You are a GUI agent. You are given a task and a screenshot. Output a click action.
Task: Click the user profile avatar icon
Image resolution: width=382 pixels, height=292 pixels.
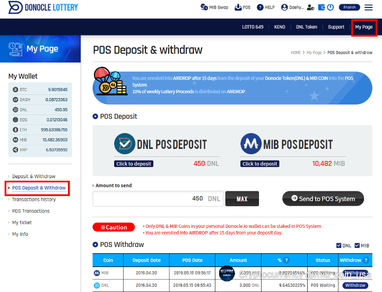pyautogui.click(x=285, y=7)
